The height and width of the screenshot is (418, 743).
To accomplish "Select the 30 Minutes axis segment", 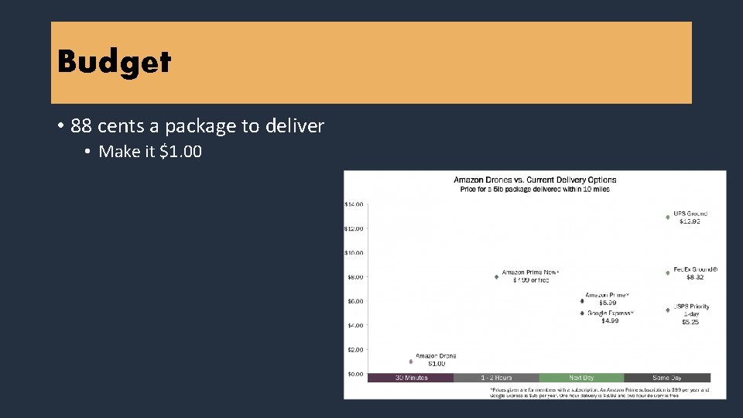I will (x=410, y=378).
